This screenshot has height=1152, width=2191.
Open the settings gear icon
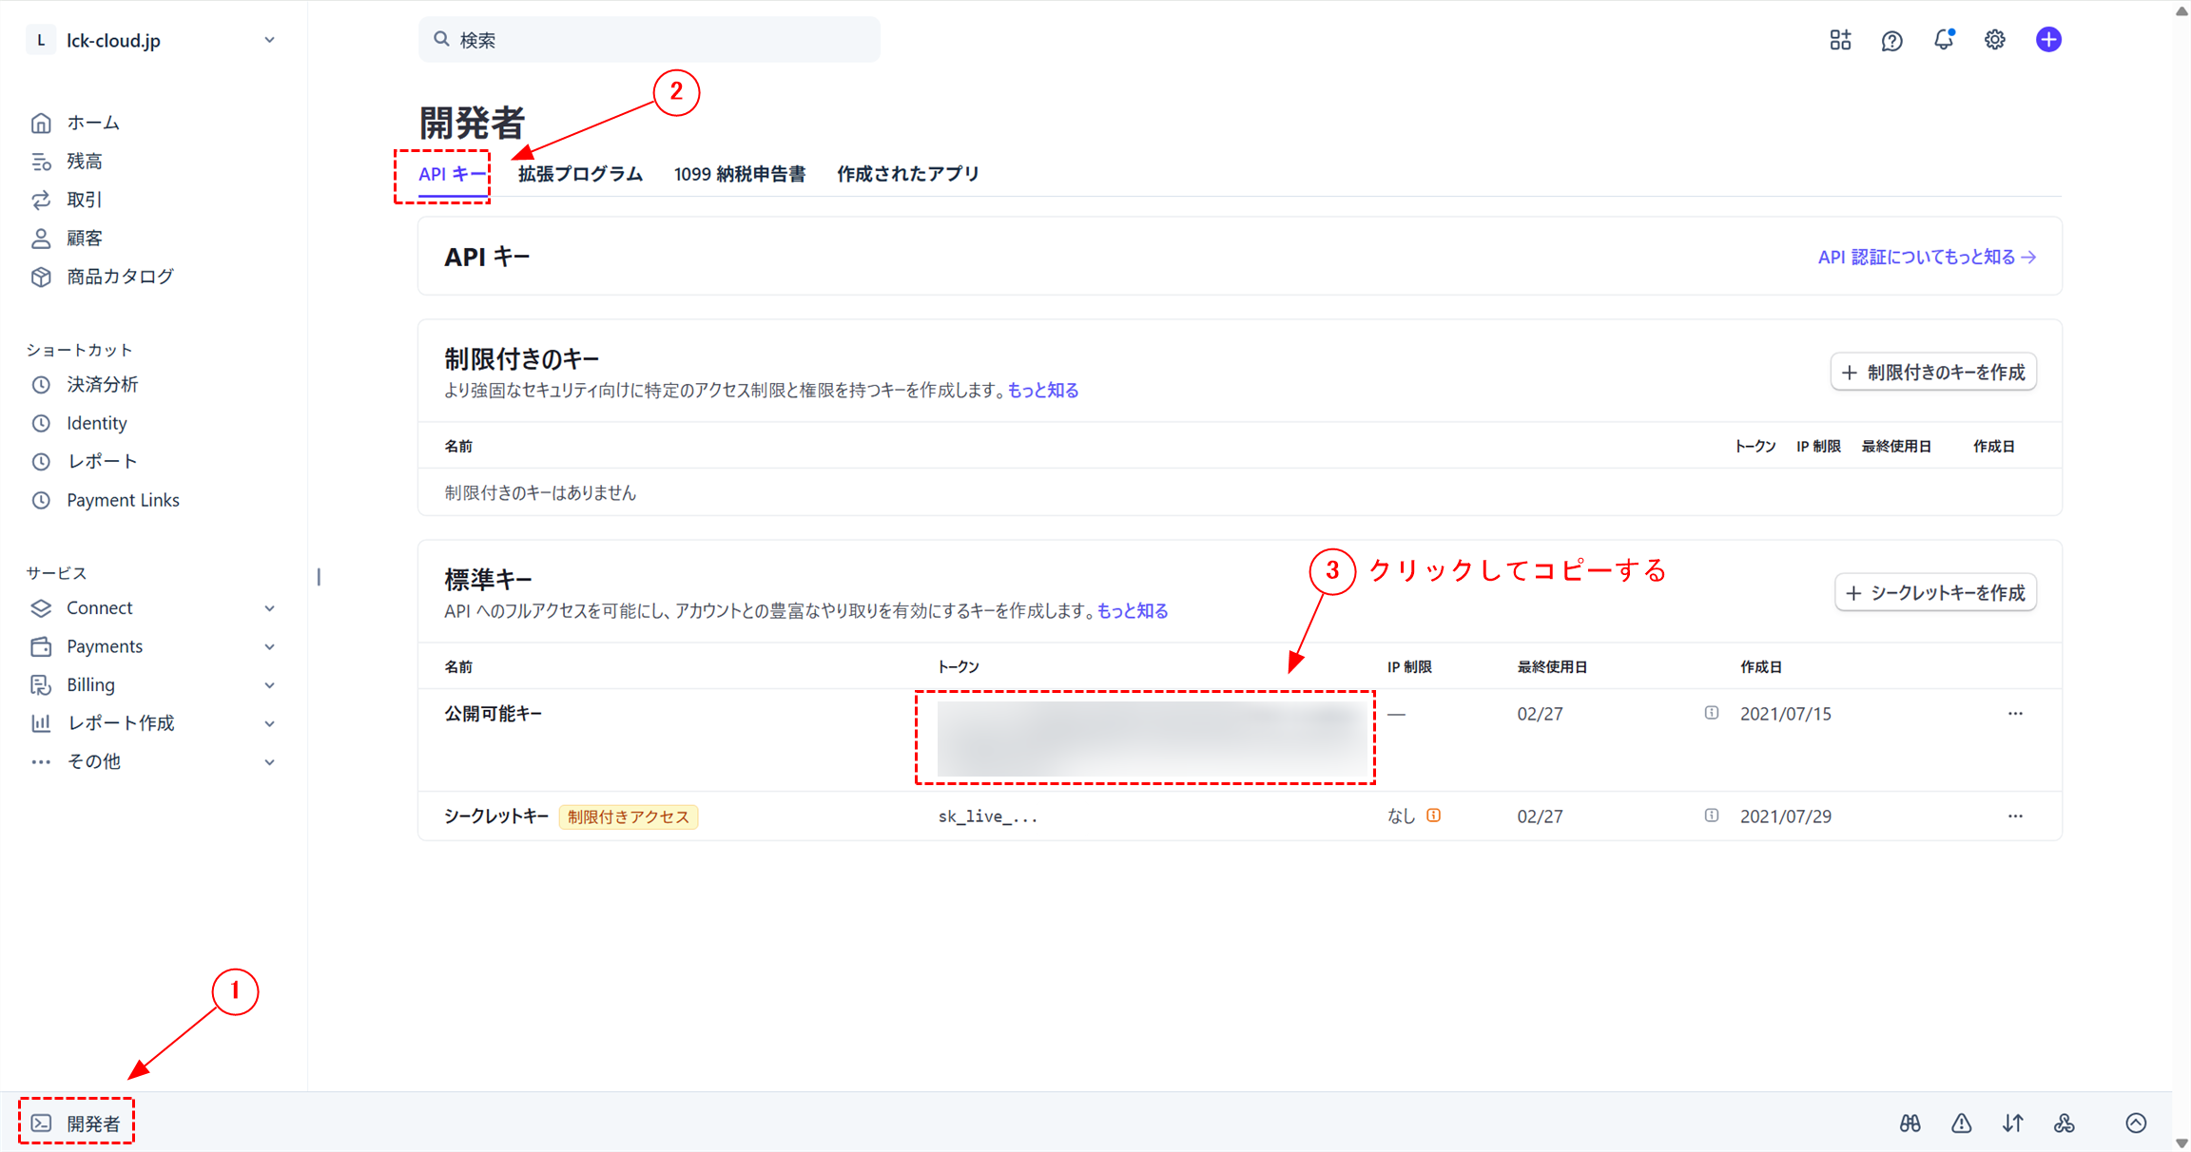(x=1995, y=40)
